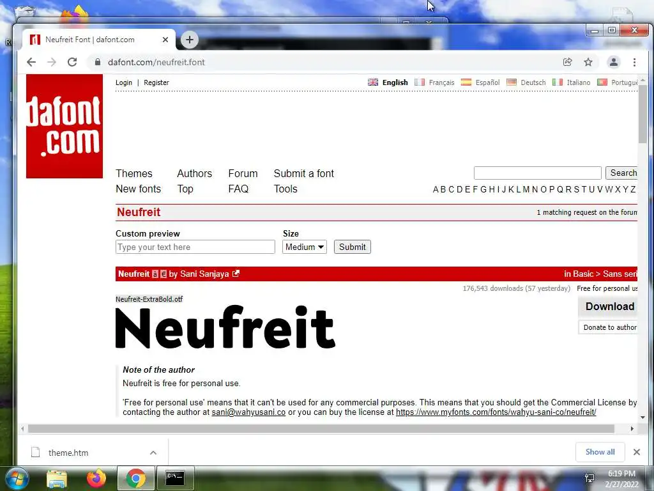This screenshot has width=654, height=491.
Task: Open the sani@wahyusani.co email link
Action: 248,412
